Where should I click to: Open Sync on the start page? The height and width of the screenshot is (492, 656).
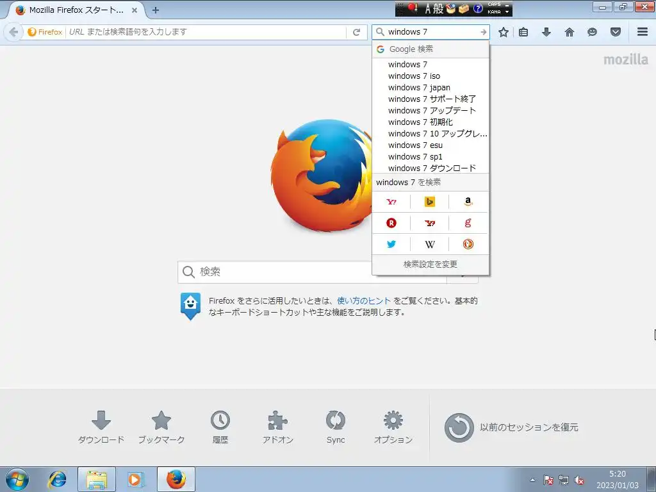(336, 427)
